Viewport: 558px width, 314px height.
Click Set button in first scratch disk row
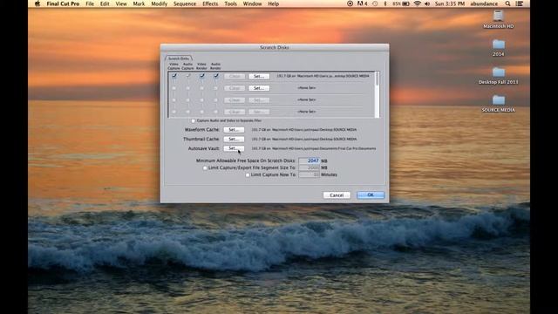pyautogui.click(x=259, y=76)
